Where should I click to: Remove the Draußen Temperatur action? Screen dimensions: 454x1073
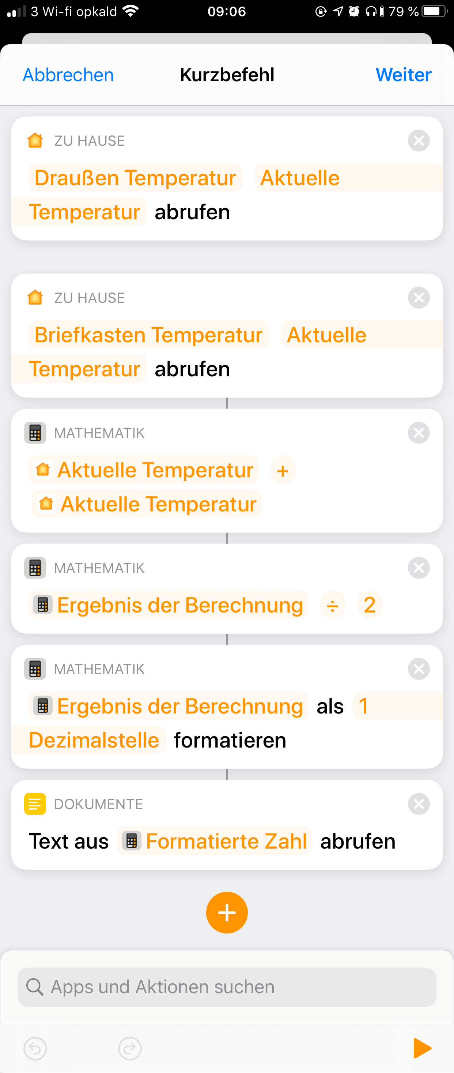(x=419, y=141)
